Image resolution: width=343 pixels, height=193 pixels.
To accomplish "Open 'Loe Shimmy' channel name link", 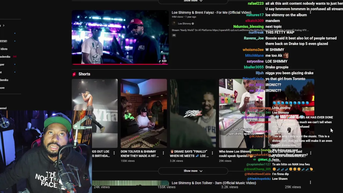I will [184, 24].
